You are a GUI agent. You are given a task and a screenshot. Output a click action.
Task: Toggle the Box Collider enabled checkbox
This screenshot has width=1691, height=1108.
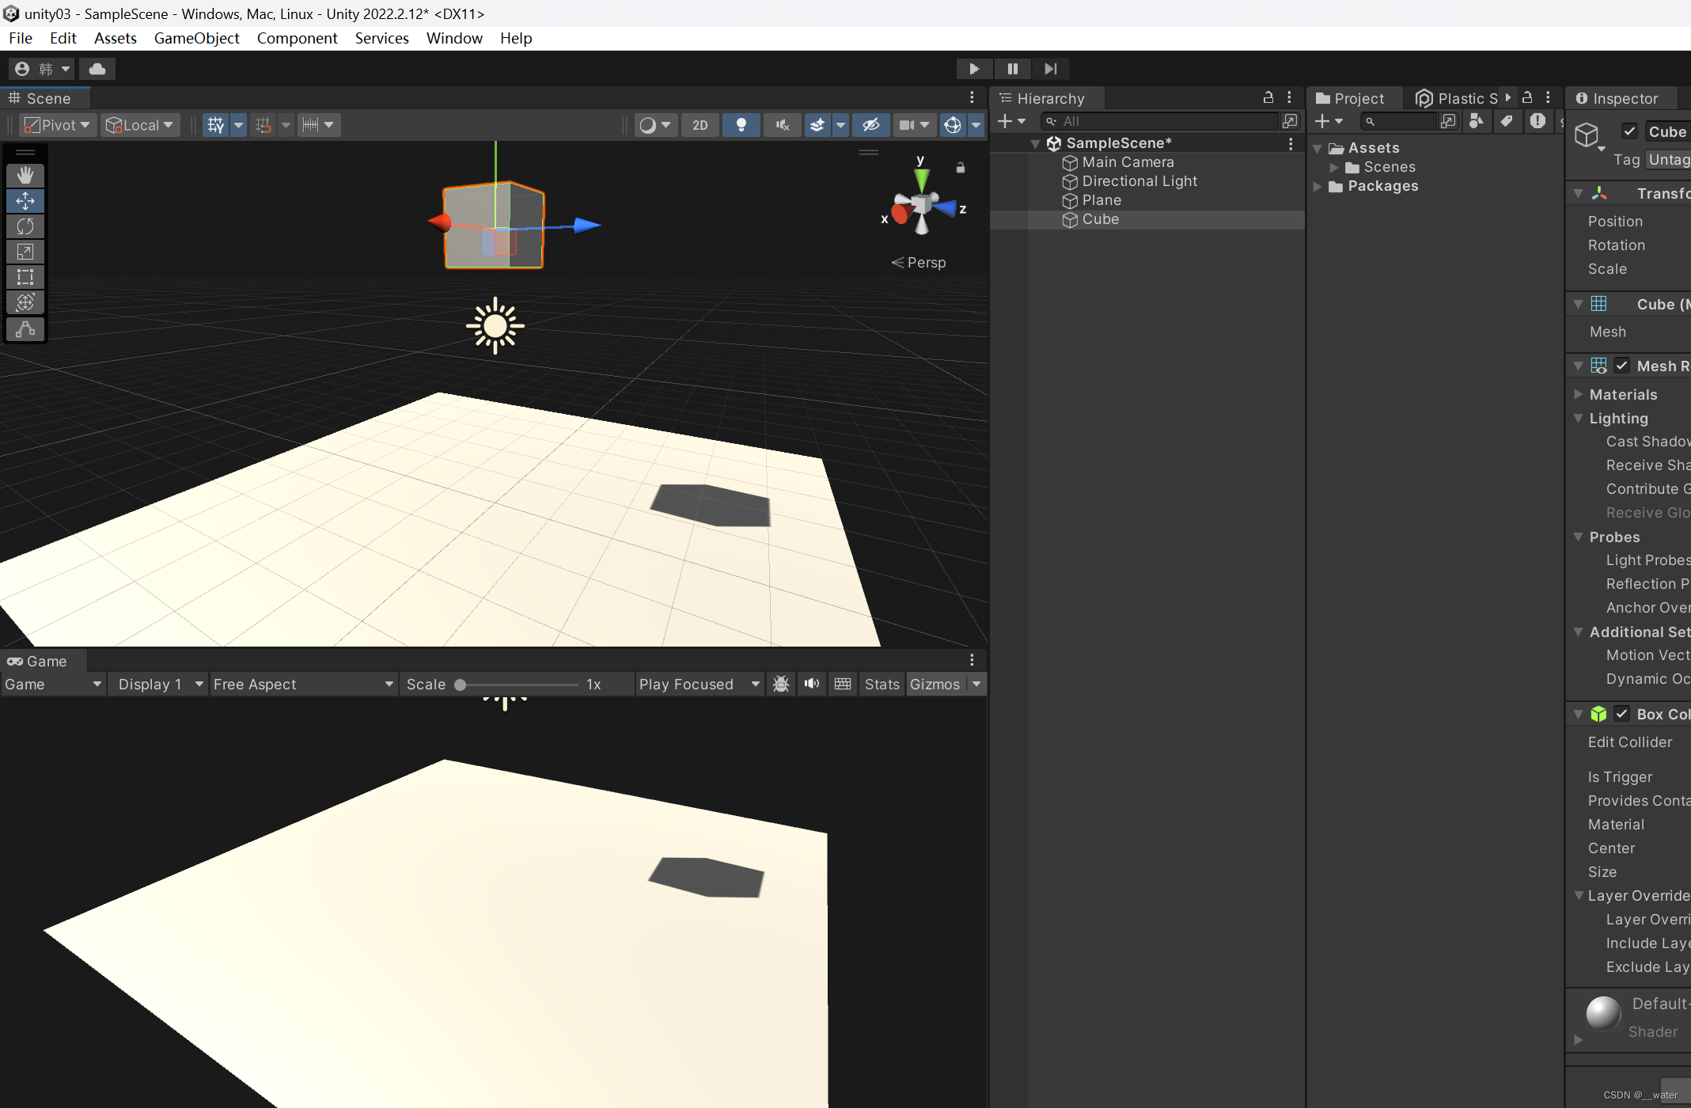point(1622,713)
